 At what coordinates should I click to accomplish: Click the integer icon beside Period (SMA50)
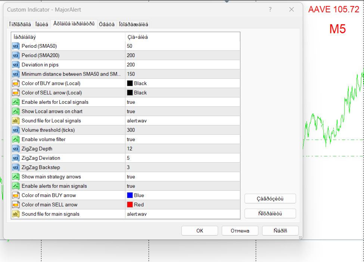click(x=16, y=46)
